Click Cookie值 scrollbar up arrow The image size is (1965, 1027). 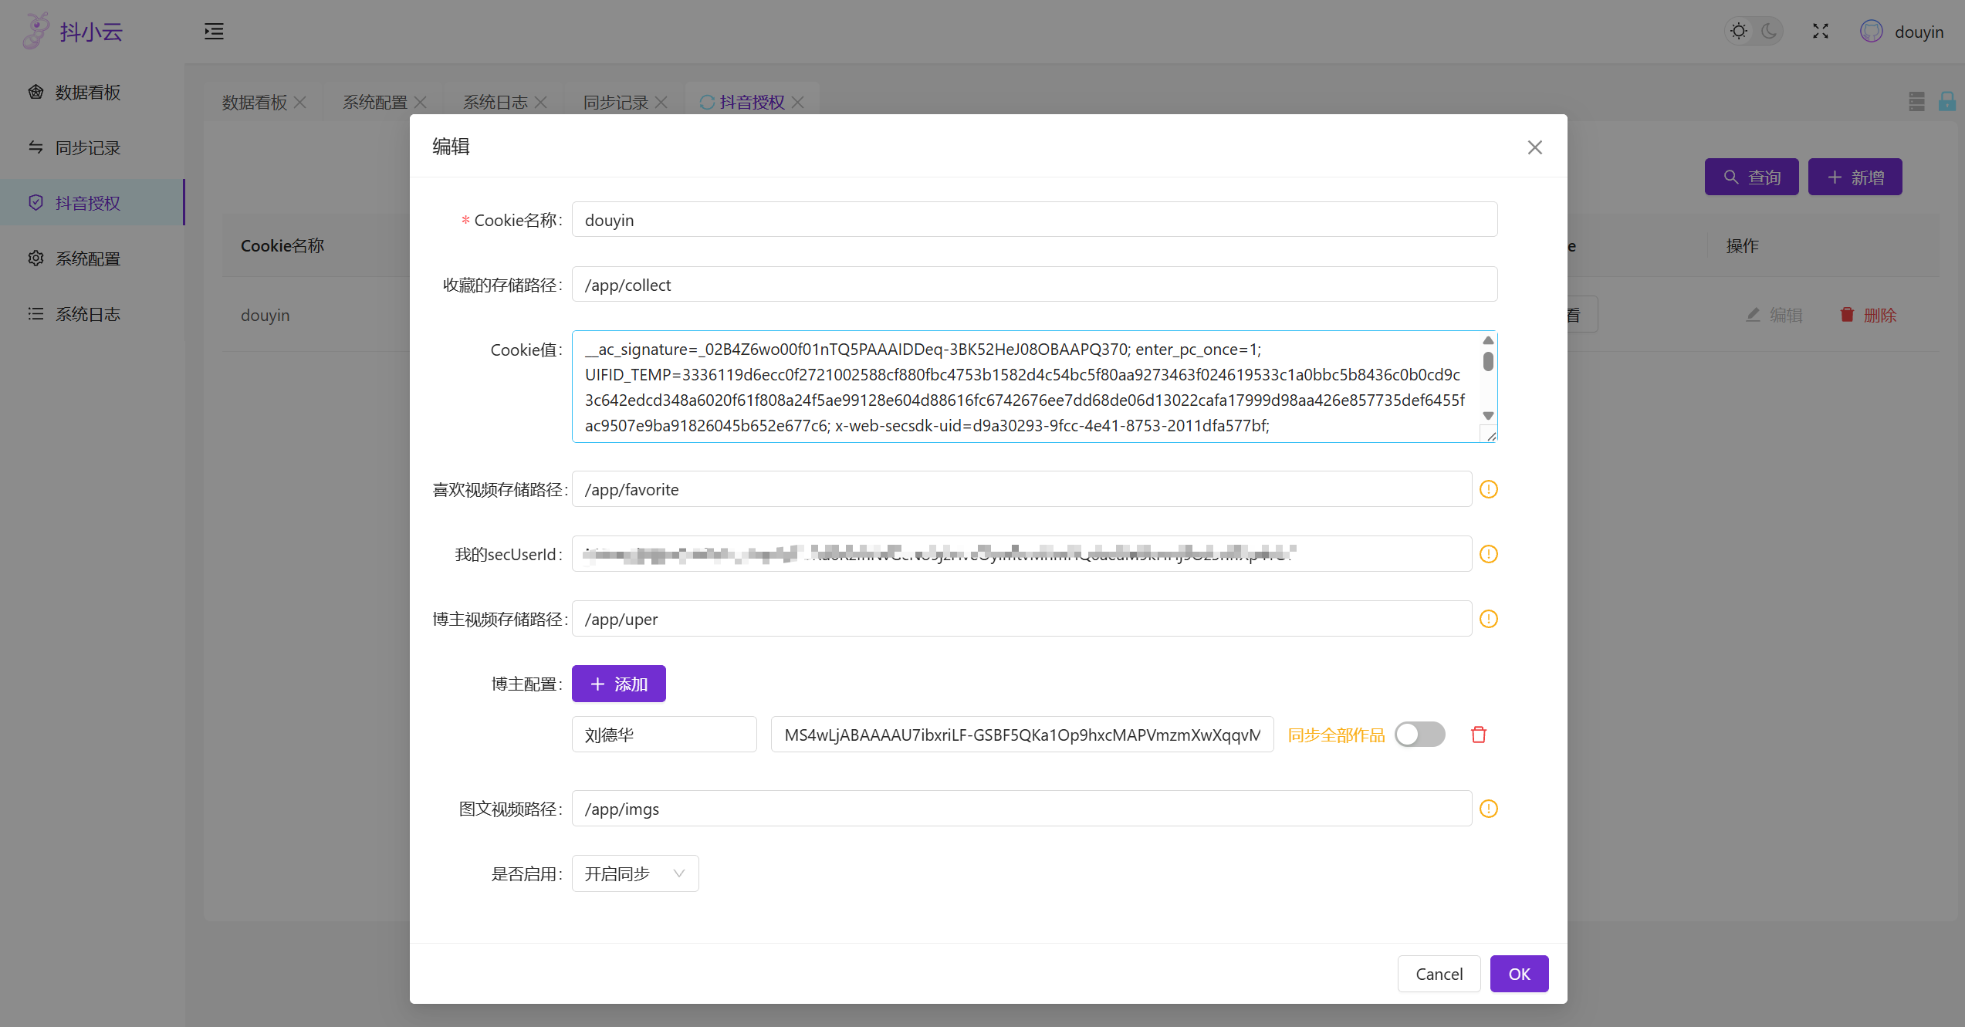1488,340
